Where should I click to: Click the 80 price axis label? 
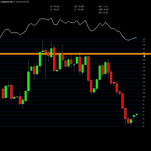(x=143, y=111)
